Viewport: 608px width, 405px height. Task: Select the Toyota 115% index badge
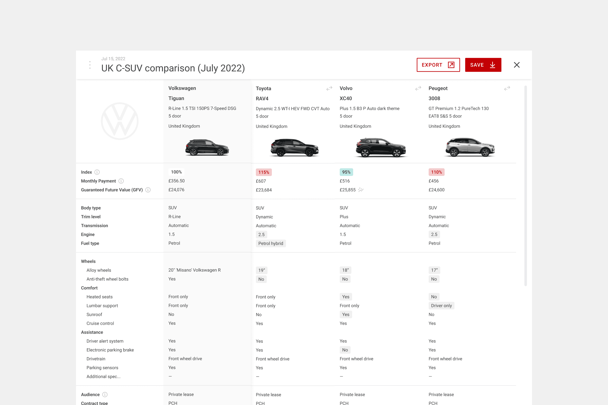point(264,172)
